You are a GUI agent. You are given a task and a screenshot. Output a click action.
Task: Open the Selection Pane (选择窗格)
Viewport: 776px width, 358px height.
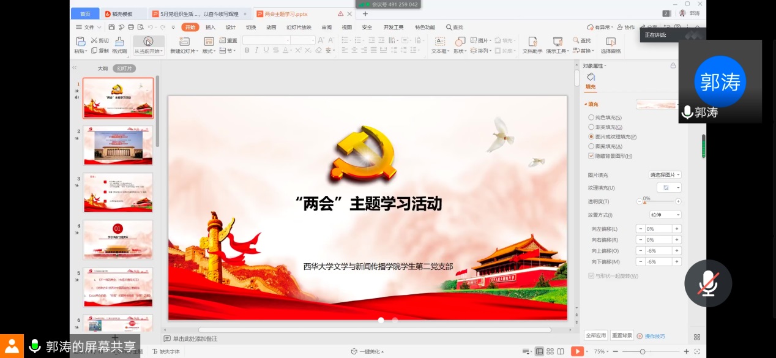(610, 42)
